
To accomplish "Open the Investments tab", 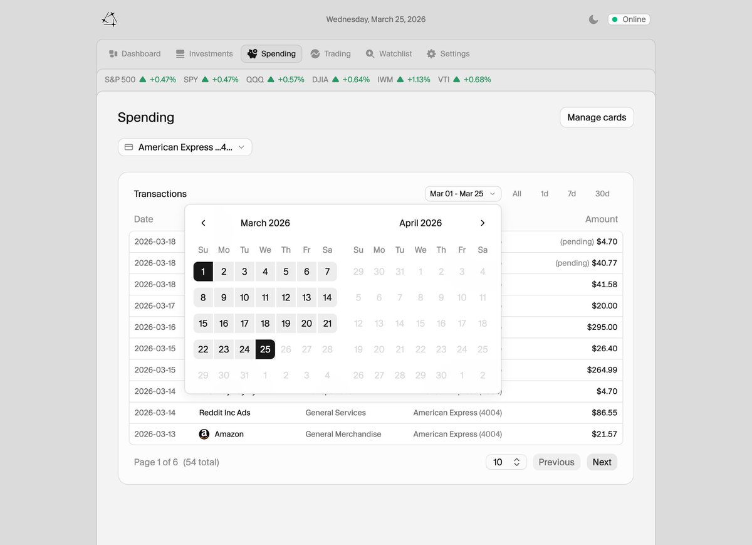I will (204, 54).
